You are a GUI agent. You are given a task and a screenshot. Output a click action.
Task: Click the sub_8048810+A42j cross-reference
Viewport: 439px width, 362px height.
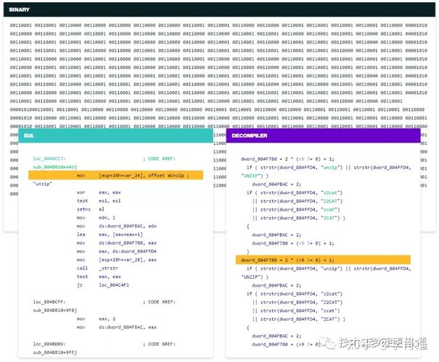click(55, 167)
